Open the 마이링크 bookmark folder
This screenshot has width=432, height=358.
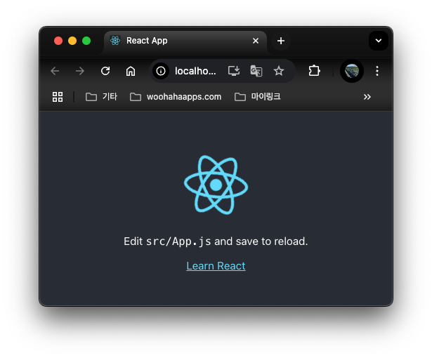pos(257,97)
